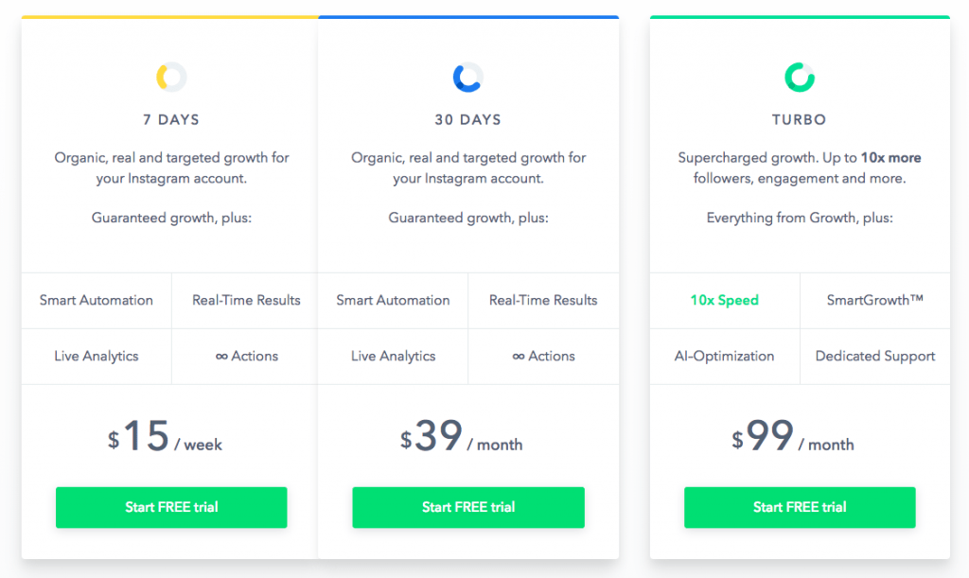Click the SmartGrowth™ feature cell

click(875, 300)
